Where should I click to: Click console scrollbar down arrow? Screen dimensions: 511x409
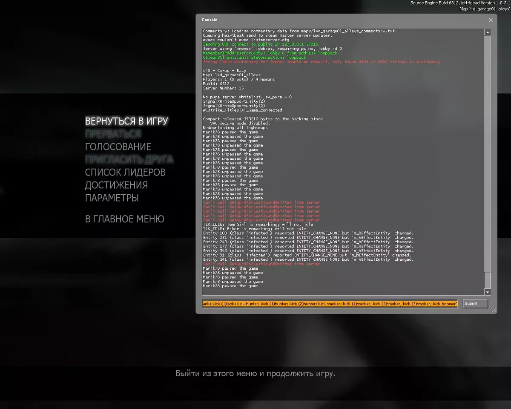(488, 292)
